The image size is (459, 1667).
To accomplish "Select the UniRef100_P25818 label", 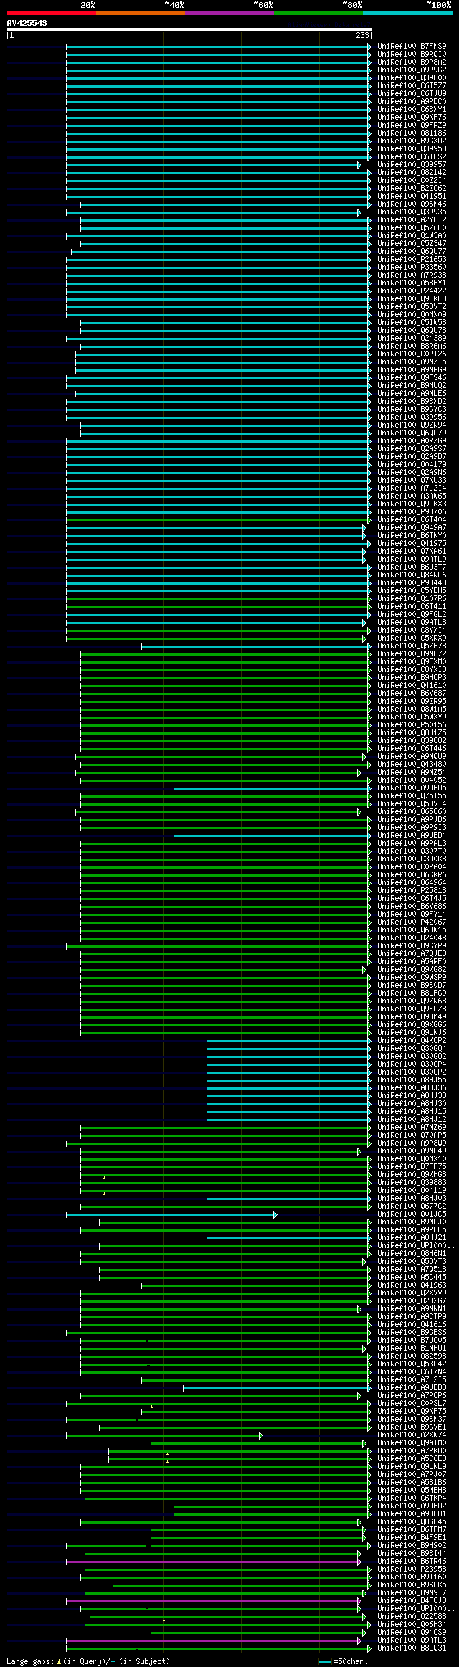I will coord(412,891).
